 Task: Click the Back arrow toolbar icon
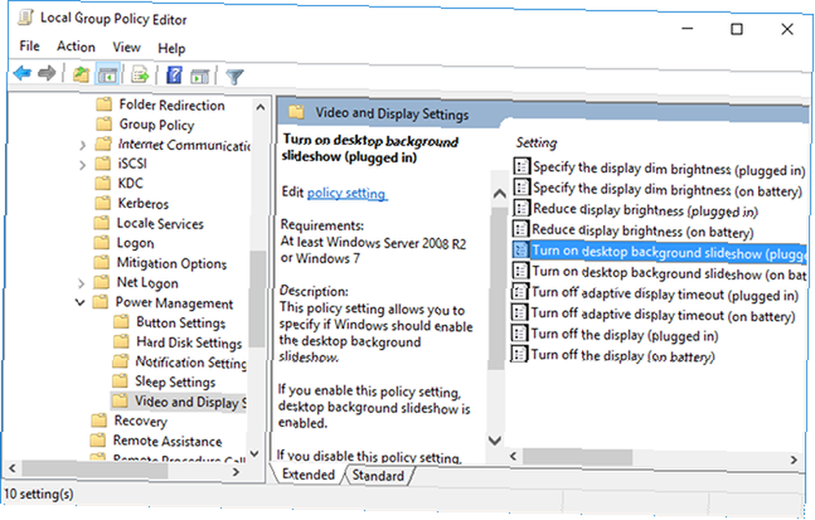(22, 73)
